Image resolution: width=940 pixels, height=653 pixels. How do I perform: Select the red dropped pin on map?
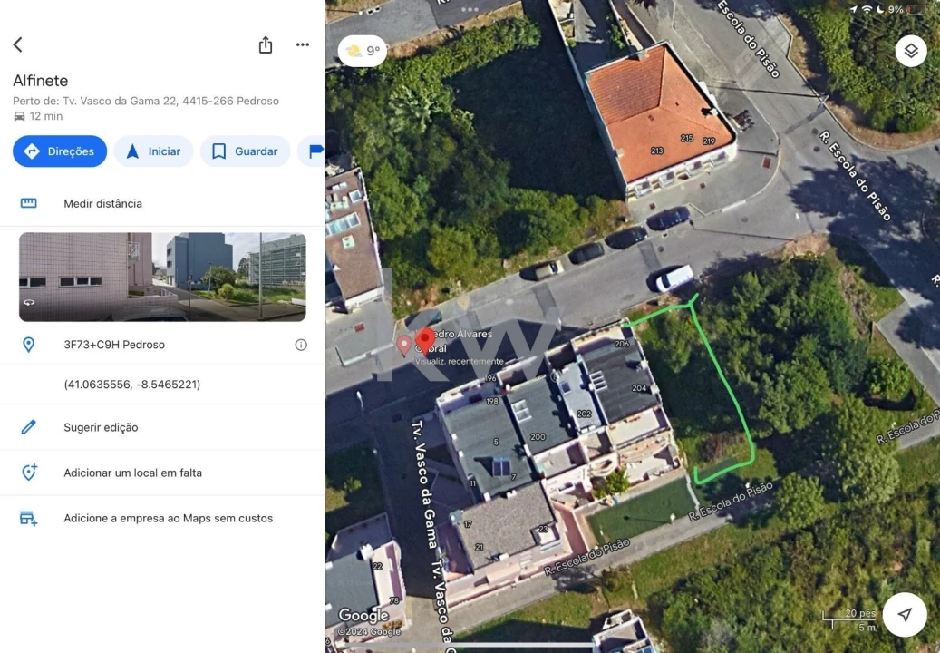point(425,341)
